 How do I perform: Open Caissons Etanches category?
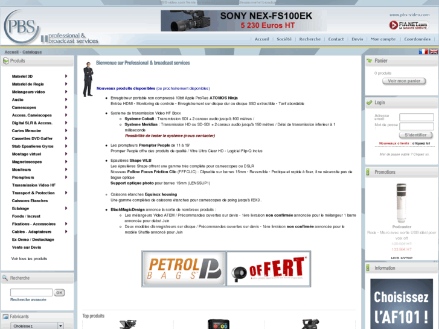click(x=30, y=201)
